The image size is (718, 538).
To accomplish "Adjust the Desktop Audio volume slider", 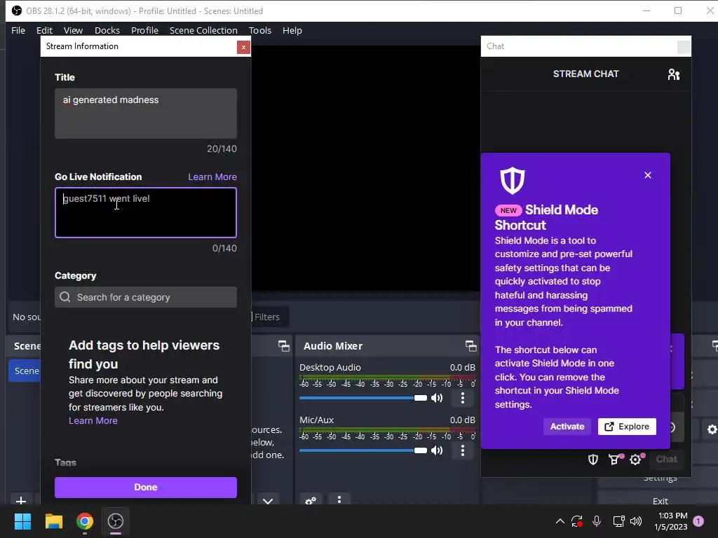I will coord(363,398).
